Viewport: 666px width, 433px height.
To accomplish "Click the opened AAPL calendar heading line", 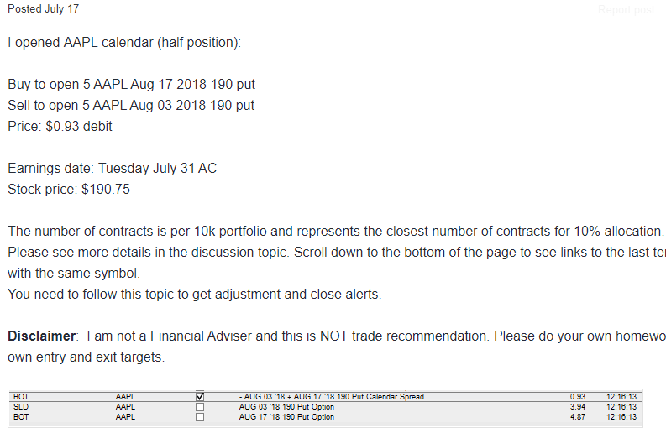I will 124,43.
